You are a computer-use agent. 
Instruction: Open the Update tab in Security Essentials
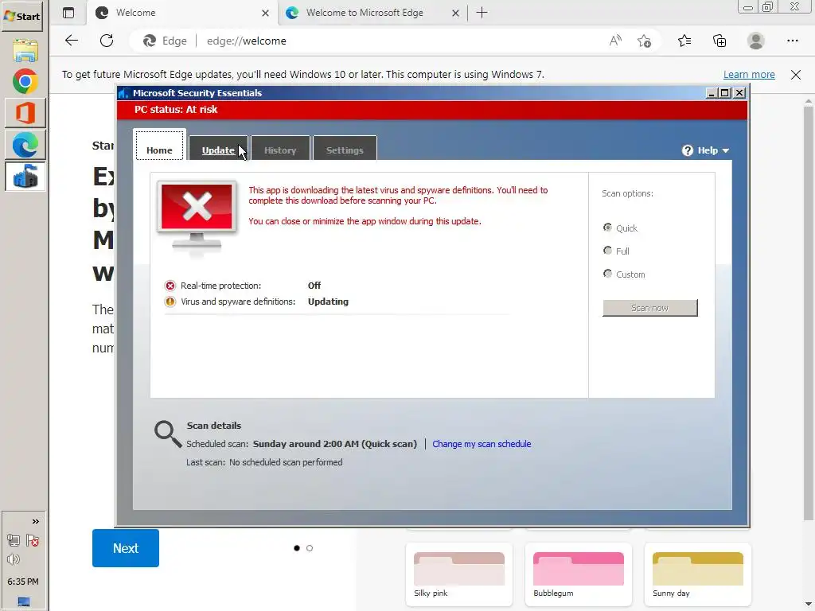[218, 149]
